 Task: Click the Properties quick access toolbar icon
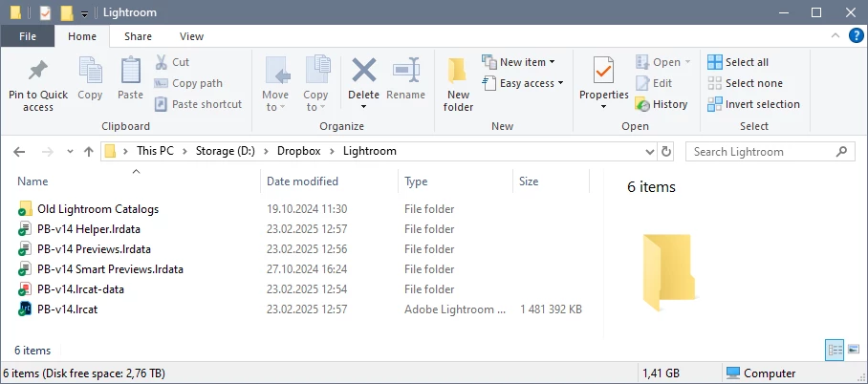click(x=45, y=12)
